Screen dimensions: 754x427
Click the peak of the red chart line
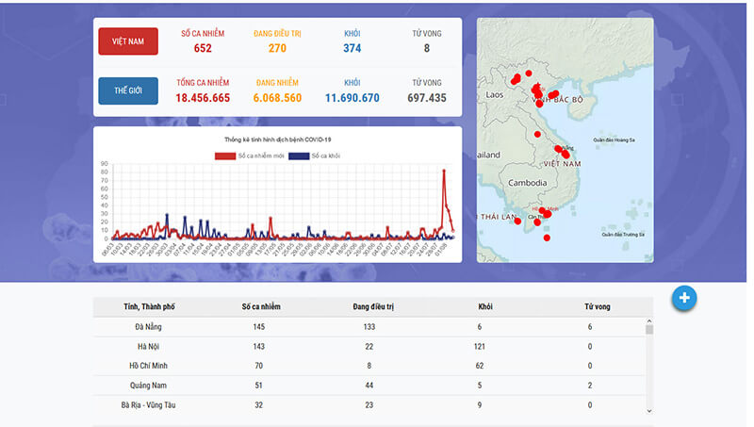tap(444, 171)
